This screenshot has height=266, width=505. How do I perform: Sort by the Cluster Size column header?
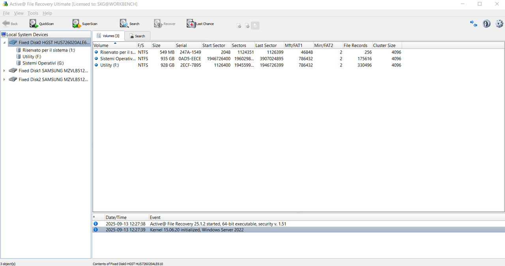387,45
